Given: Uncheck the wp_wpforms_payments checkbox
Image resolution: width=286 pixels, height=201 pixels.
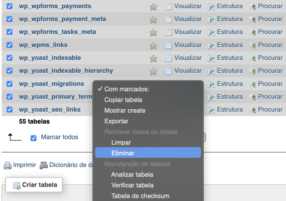Looking at the screenshot, I should coord(9,6).
